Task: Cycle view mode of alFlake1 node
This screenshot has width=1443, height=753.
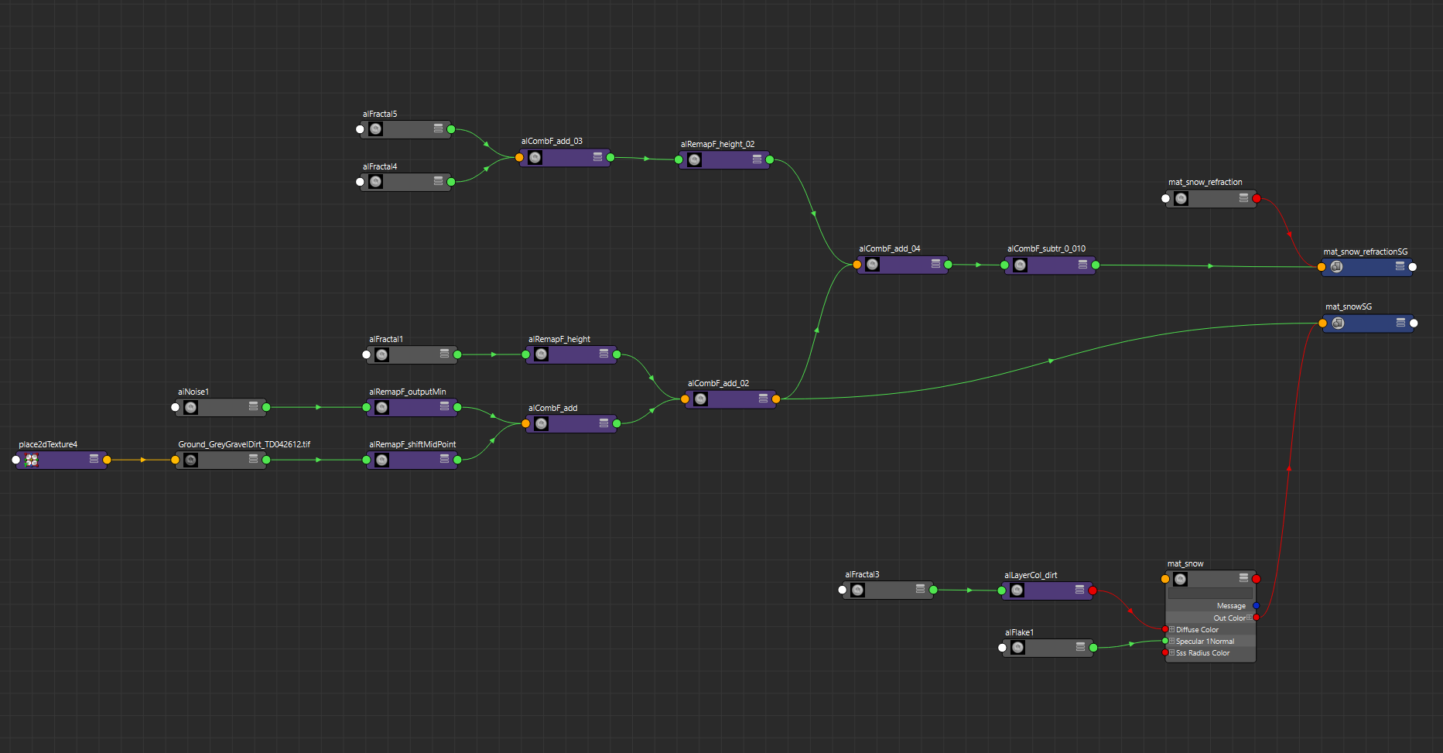Action: tap(1080, 646)
